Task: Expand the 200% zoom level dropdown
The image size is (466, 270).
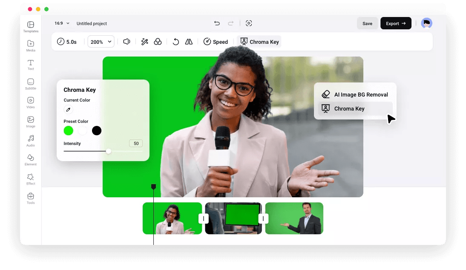Action: pos(101,41)
